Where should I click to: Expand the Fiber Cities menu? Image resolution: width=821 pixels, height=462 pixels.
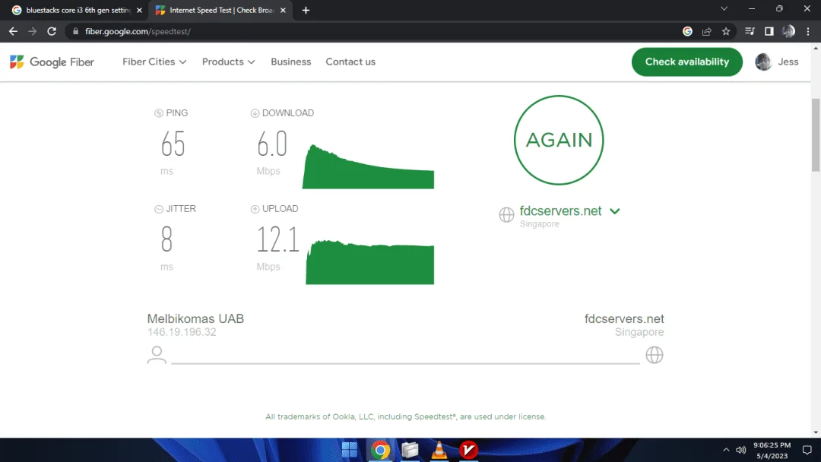pyautogui.click(x=154, y=62)
